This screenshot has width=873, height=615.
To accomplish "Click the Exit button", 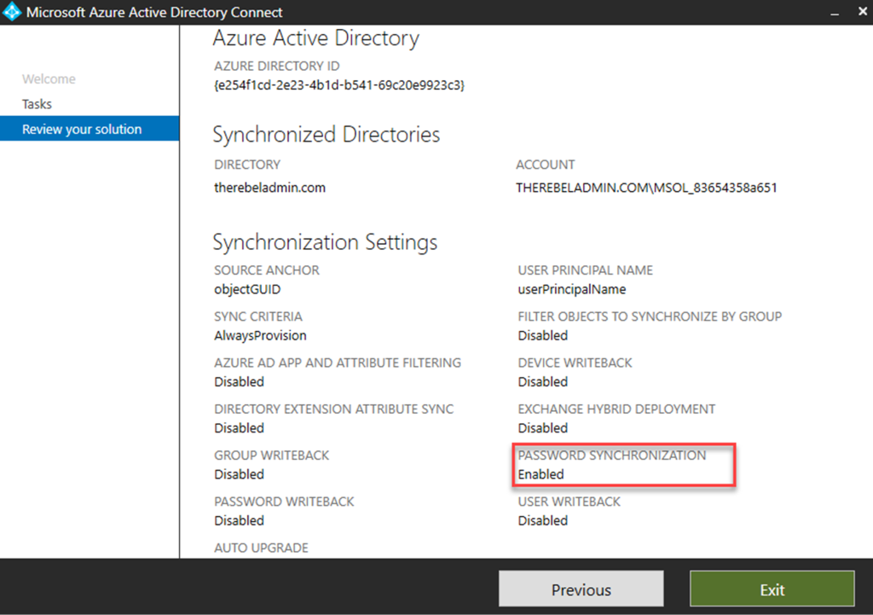I will click(772, 589).
